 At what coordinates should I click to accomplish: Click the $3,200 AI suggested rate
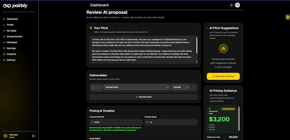click(219, 119)
